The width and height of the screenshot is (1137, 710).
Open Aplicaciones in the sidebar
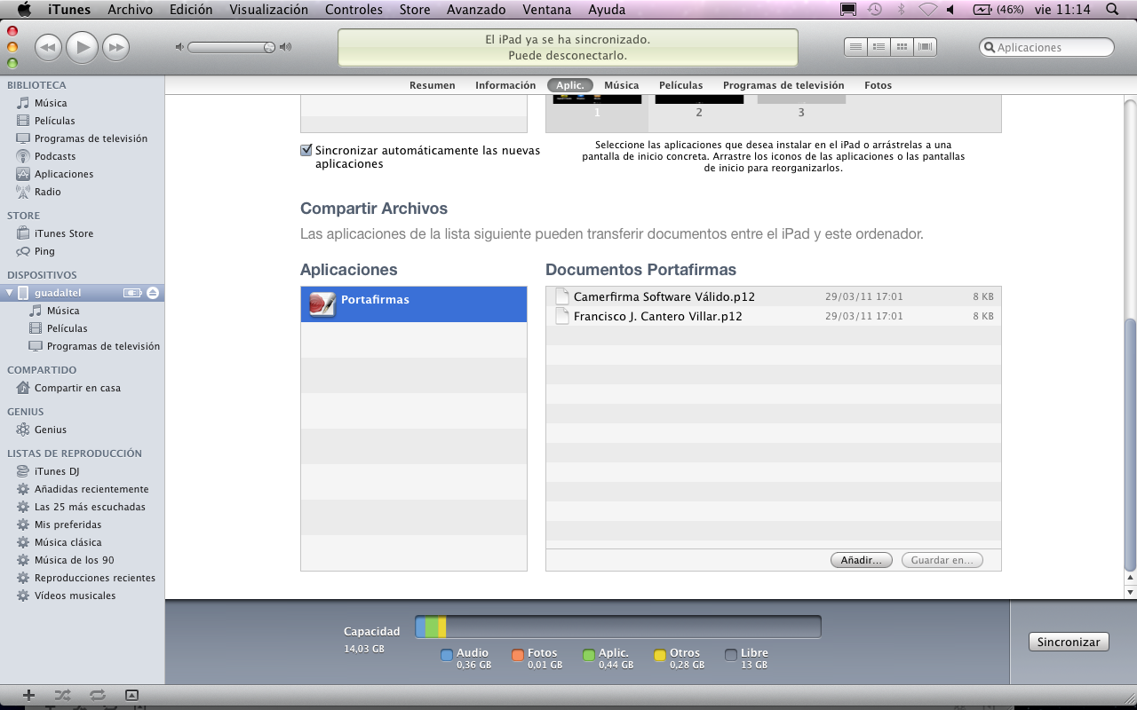point(64,174)
